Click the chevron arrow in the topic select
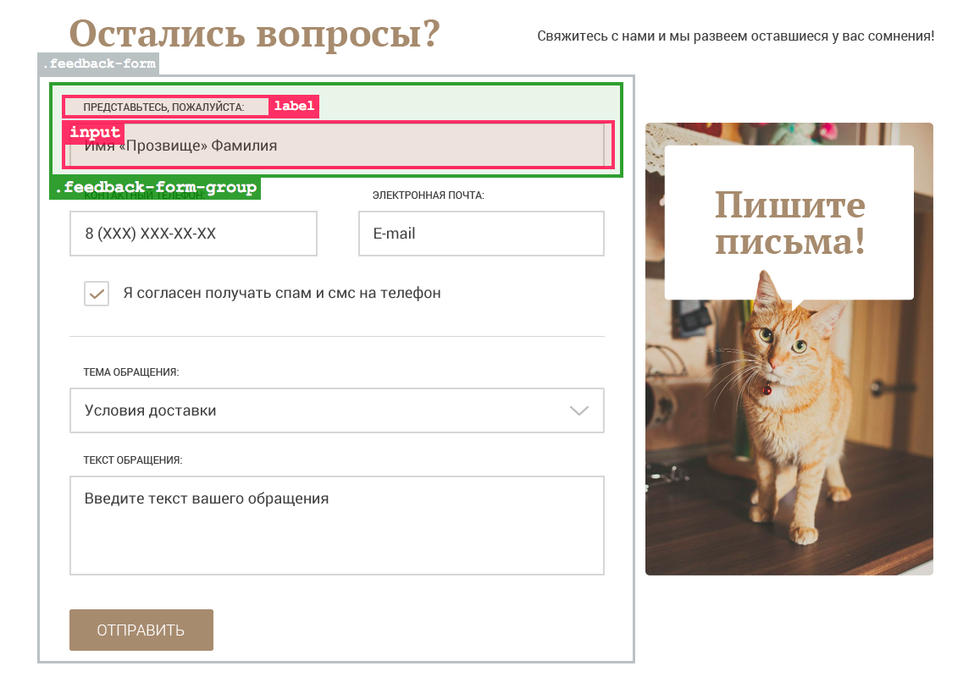 coord(578,410)
